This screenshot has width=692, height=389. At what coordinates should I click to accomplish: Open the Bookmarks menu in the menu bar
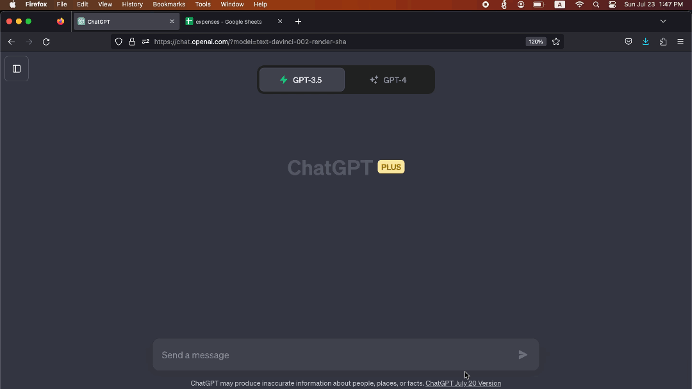pos(169,4)
